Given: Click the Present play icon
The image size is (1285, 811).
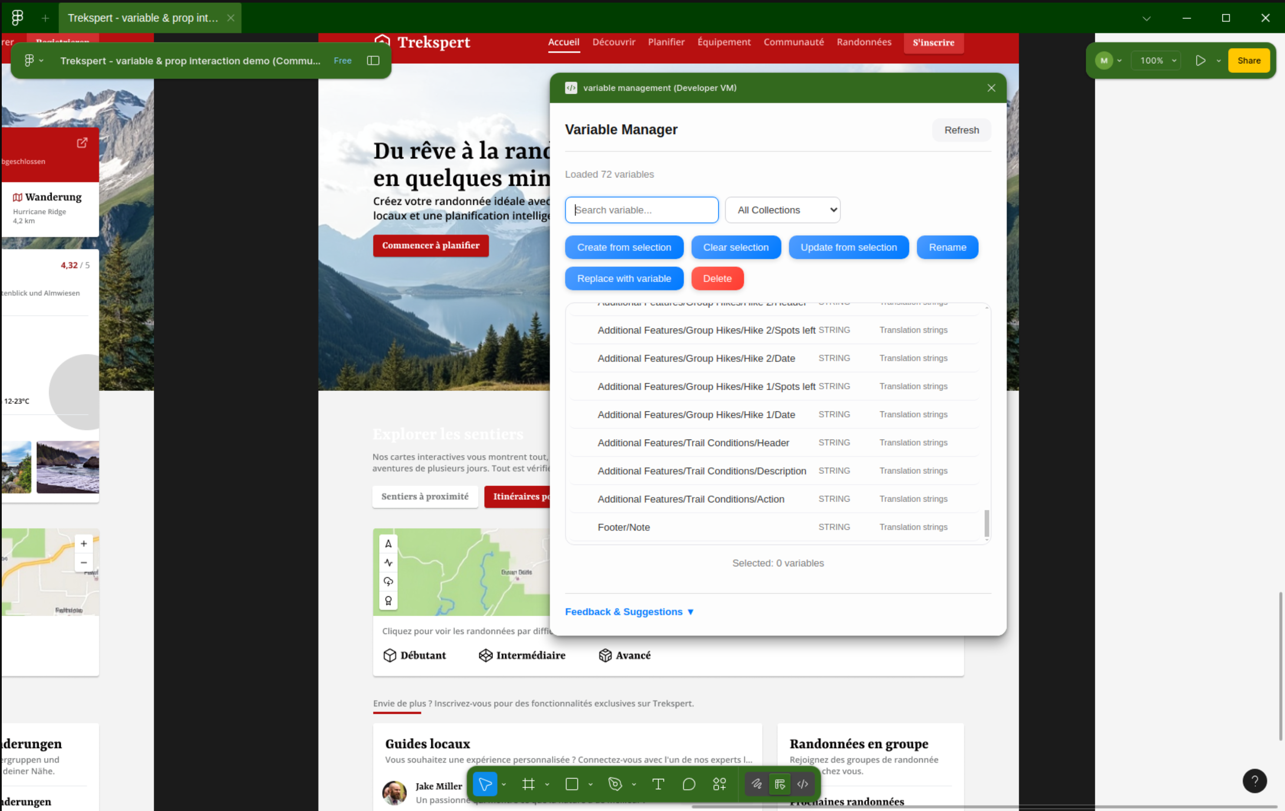Looking at the screenshot, I should tap(1200, 60).
